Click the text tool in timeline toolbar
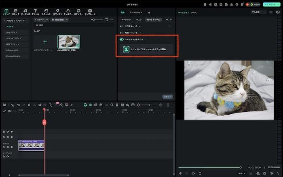Screen dimensions: 283x177 pos(50,105)
